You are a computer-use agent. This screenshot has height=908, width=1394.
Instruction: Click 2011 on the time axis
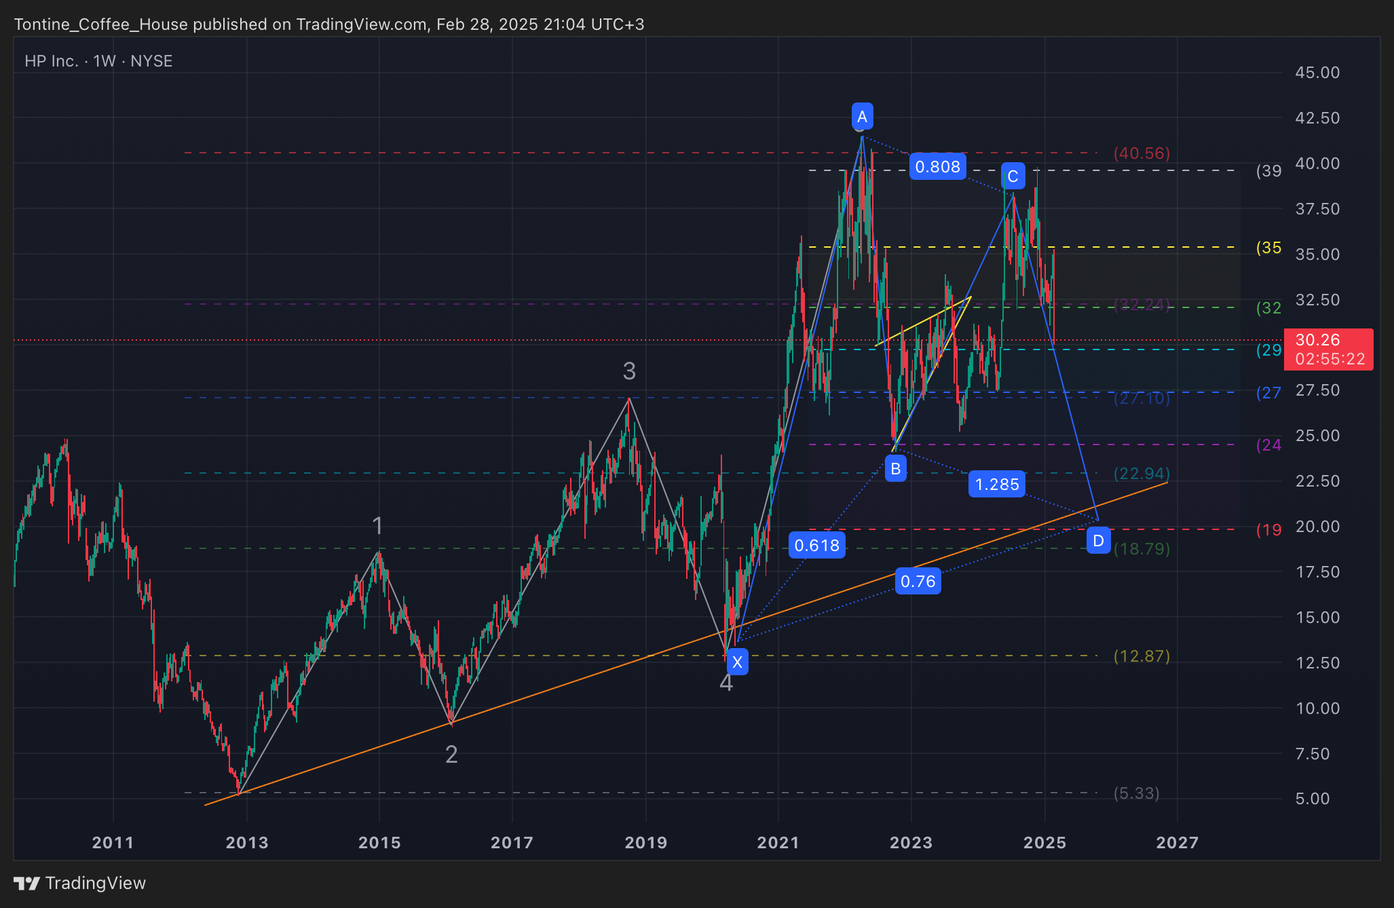[x=113, y=843]
